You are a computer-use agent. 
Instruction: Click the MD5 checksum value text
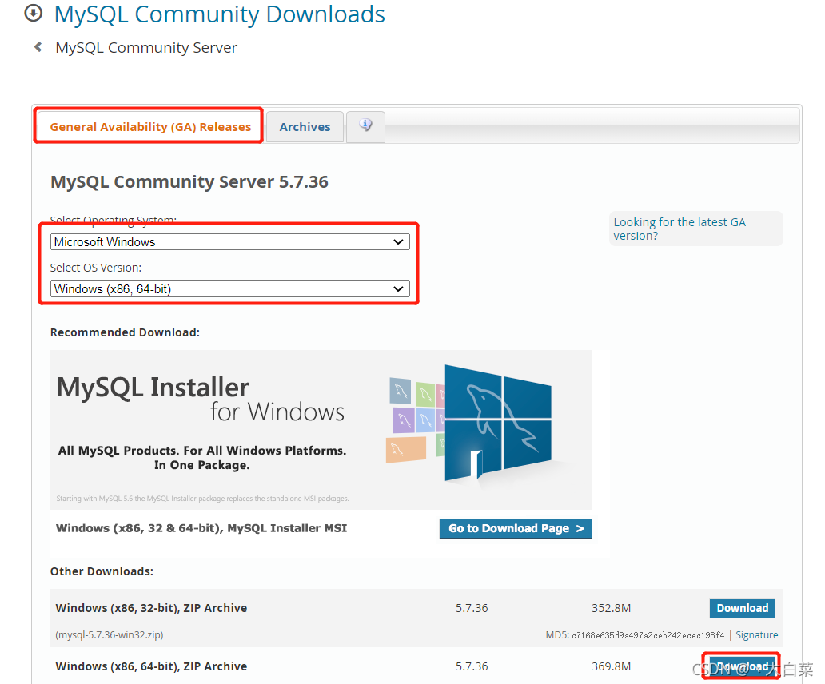[648, 635]
